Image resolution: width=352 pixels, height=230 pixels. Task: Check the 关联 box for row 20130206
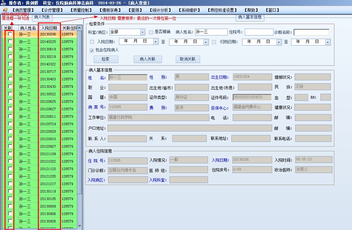pyautogui.click(x=10, y=34)
